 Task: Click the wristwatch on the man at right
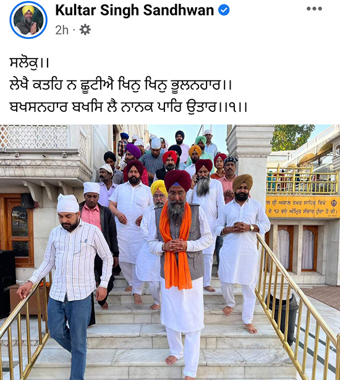pos(252,227)
